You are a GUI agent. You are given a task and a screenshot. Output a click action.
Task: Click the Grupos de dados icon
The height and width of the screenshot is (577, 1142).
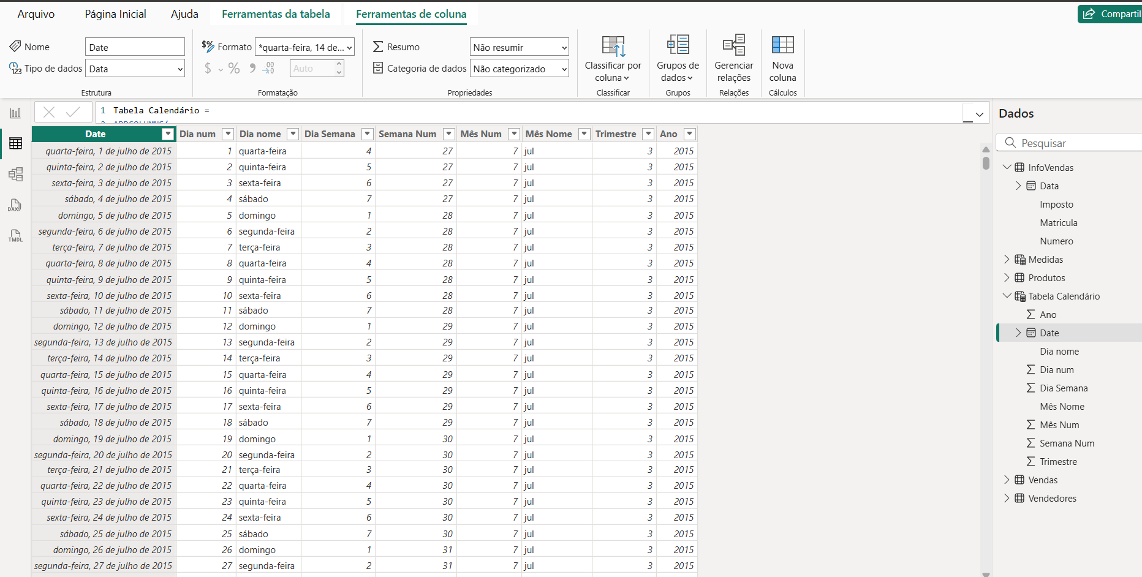[x=678, y=45]
